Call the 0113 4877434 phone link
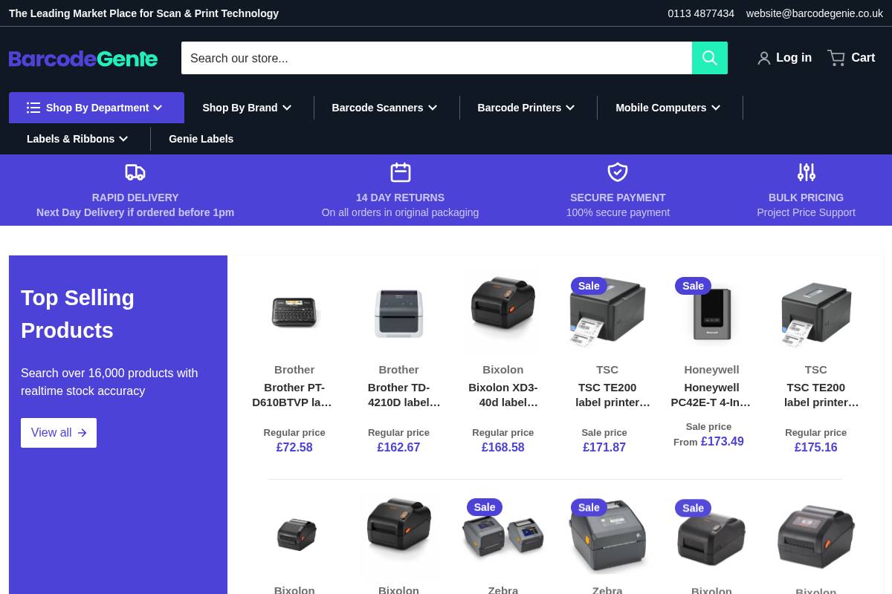 (x=701, y=13)
